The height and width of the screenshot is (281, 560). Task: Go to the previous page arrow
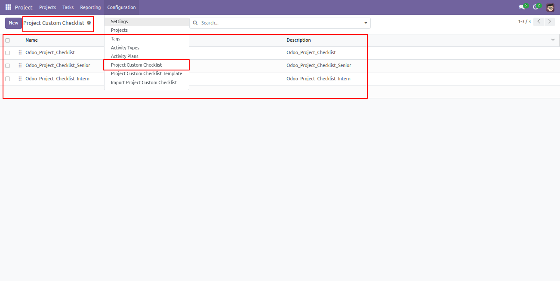point(538,21)
